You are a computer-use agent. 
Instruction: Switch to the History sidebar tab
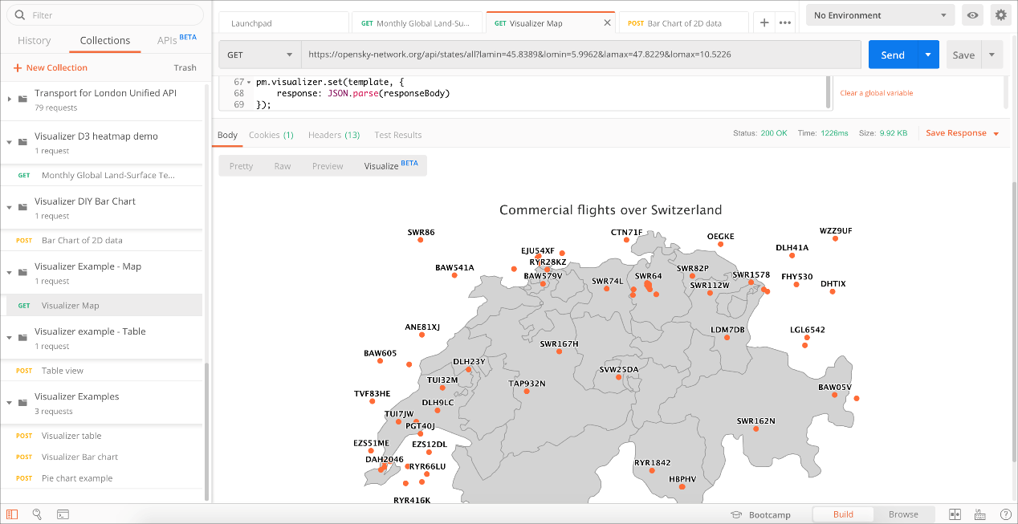click(35, 40)
